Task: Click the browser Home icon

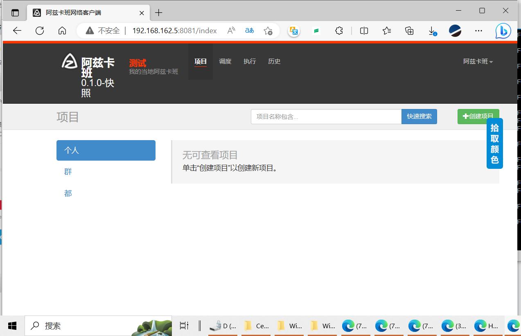Action: pyautogui.click(x=62, y=30)
